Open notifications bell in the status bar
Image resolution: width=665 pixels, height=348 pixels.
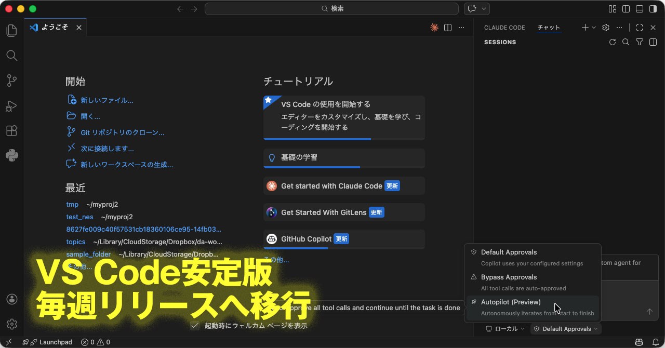[x=655, y=342]
